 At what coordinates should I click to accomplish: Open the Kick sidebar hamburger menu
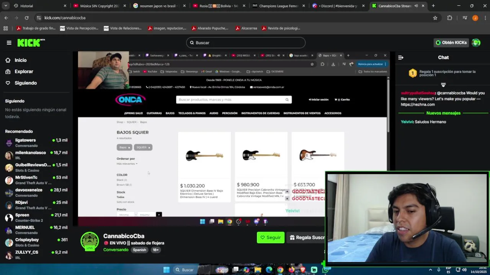pos(9,43)
